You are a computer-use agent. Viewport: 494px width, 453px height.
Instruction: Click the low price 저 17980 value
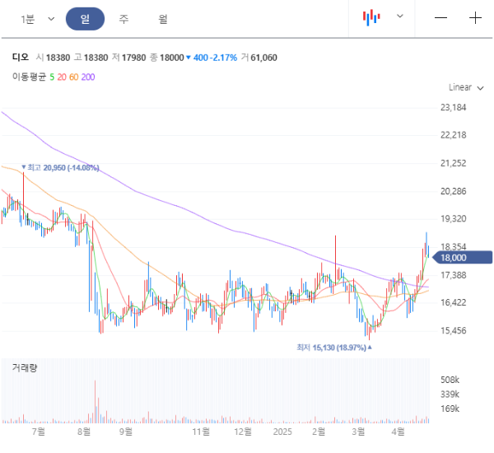click(129, 58)
